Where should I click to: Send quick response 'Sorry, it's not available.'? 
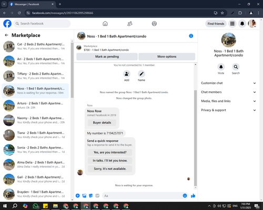tap(110, 169)
